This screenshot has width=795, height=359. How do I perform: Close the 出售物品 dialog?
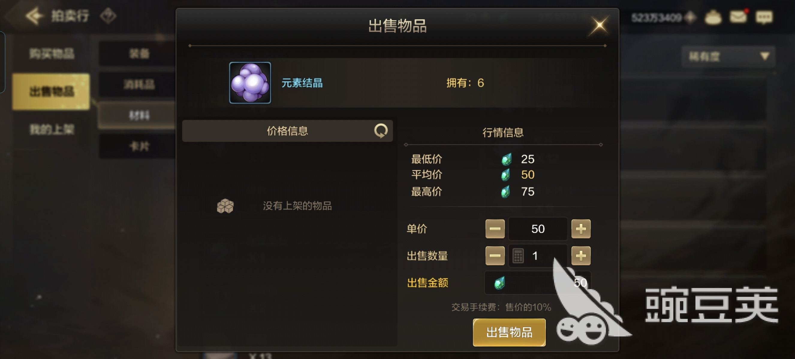pos(599,25)
